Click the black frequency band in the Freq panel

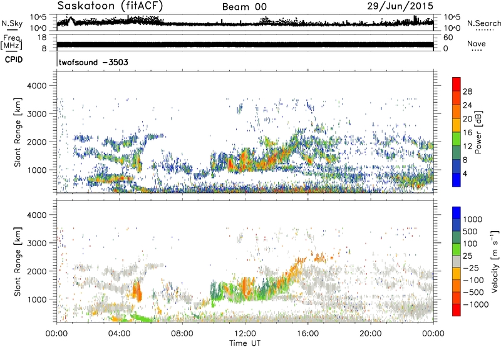[x=245, y=44]
